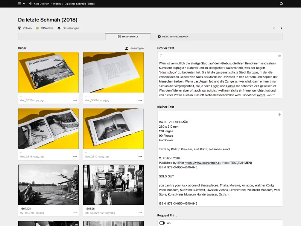Click the Öffentlich status indicator
The width and height of the screenshot is (301, 226).
click(x=38, y=28)
